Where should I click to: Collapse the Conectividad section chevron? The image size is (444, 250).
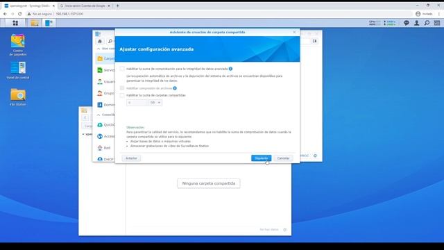tap(99, 115)
